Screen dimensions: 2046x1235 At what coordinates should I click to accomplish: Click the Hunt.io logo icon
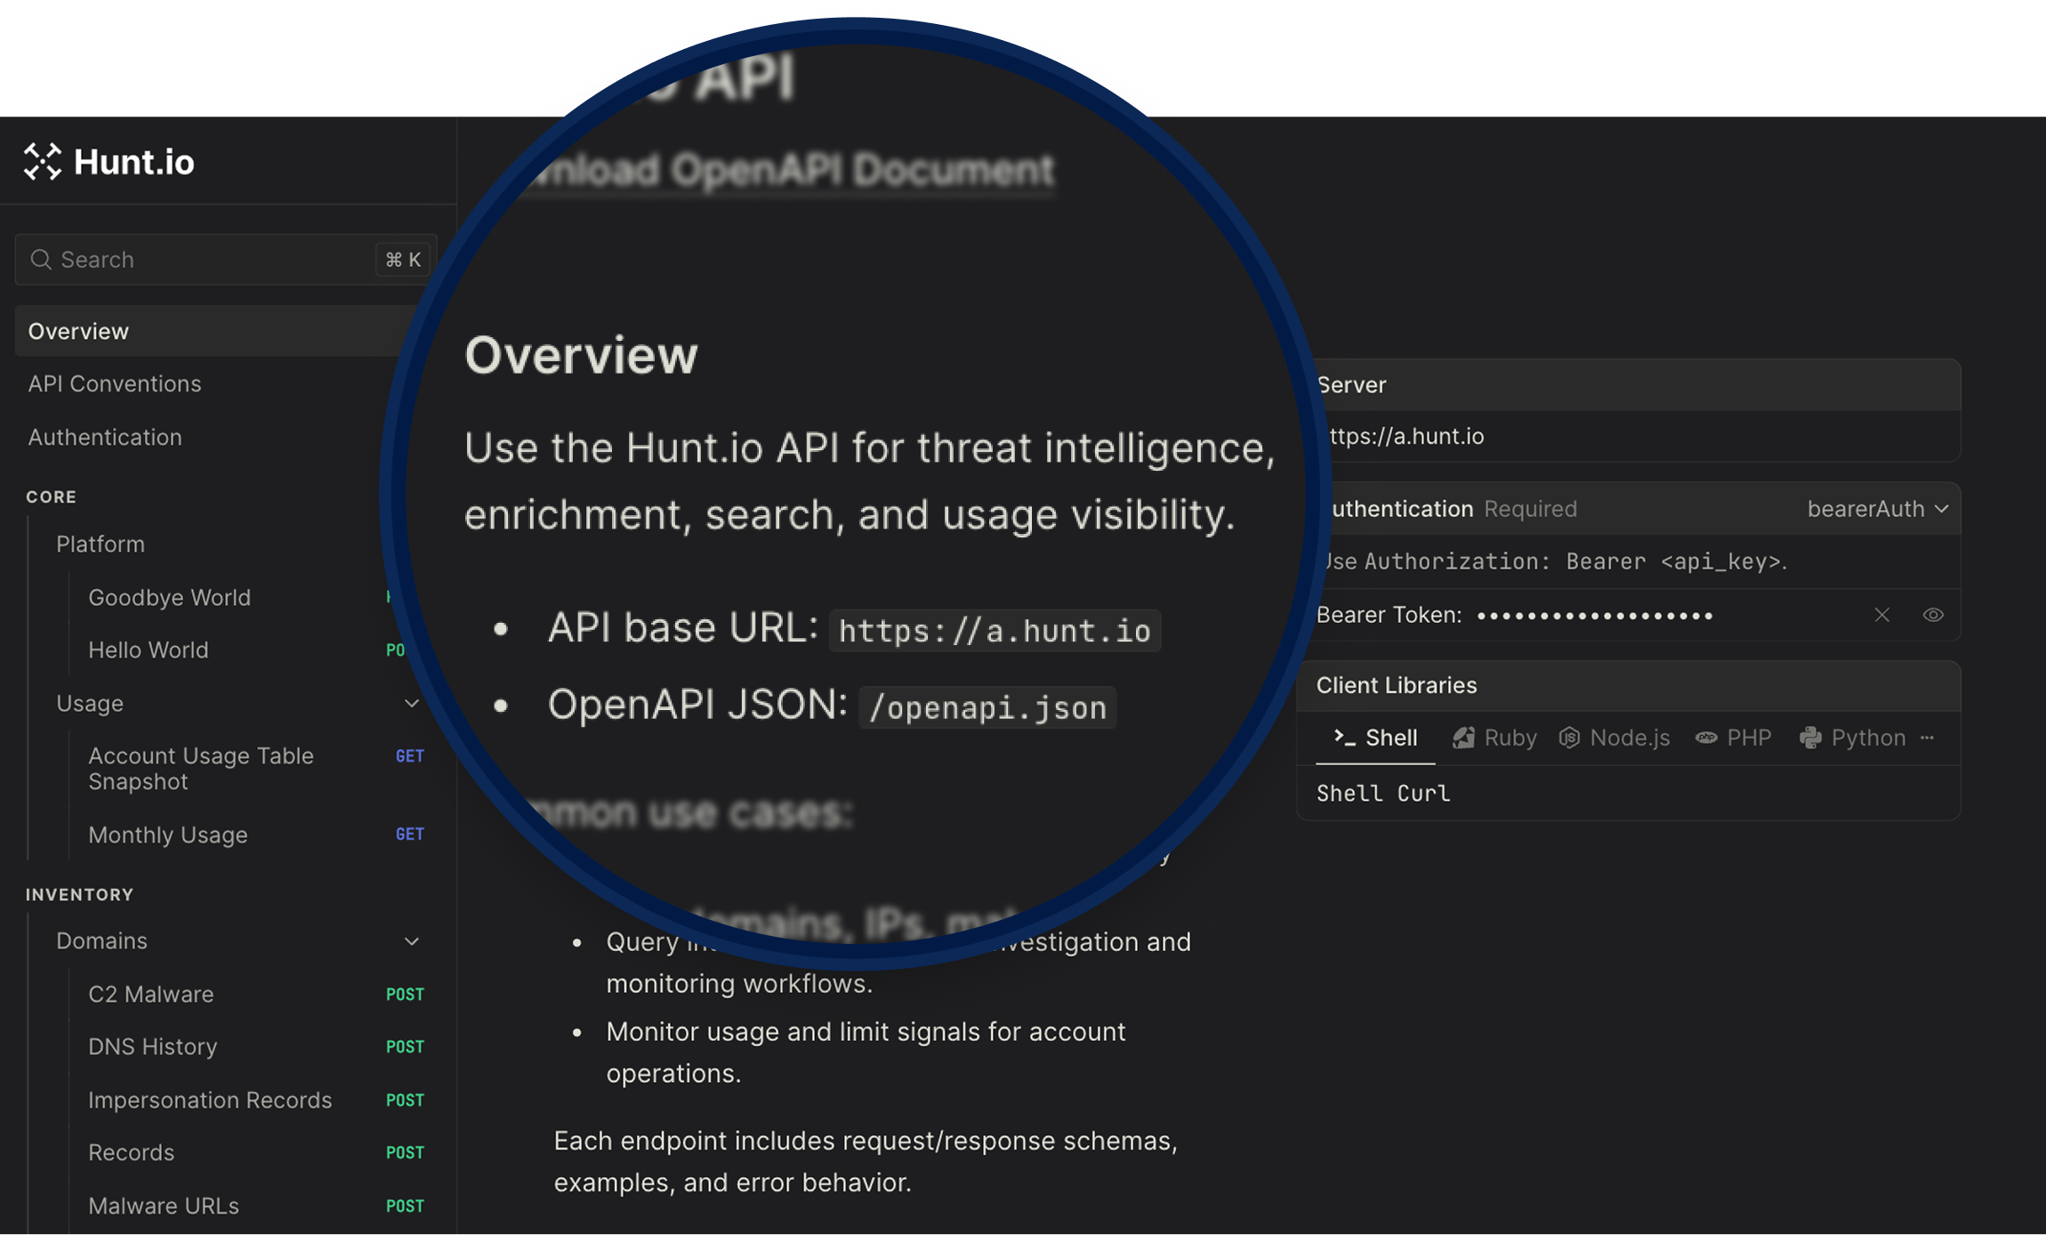[x=42, y=161]
